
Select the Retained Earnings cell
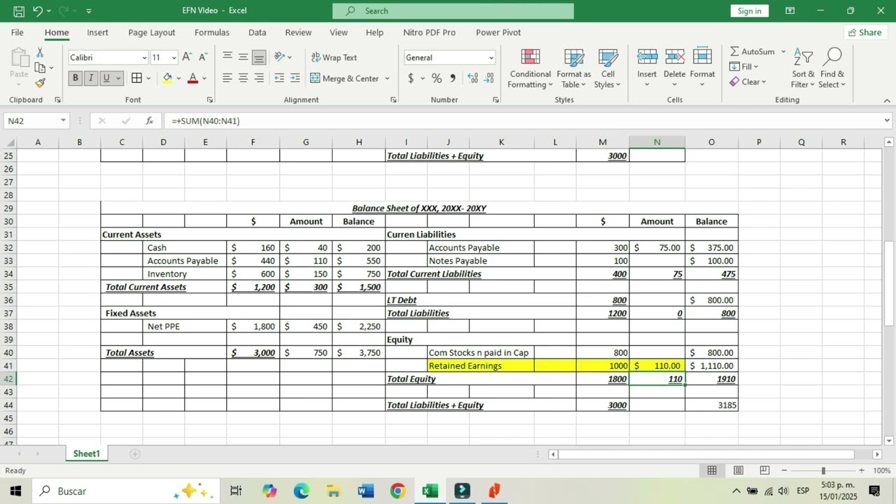tap(480, 365)
